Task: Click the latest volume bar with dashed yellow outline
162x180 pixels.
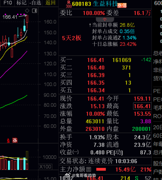Action: [27, 160]
